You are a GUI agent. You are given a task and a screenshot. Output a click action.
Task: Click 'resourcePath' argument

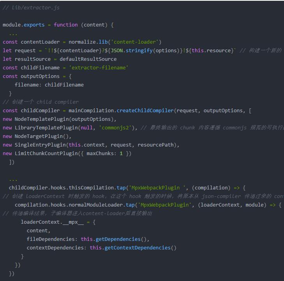155,145
